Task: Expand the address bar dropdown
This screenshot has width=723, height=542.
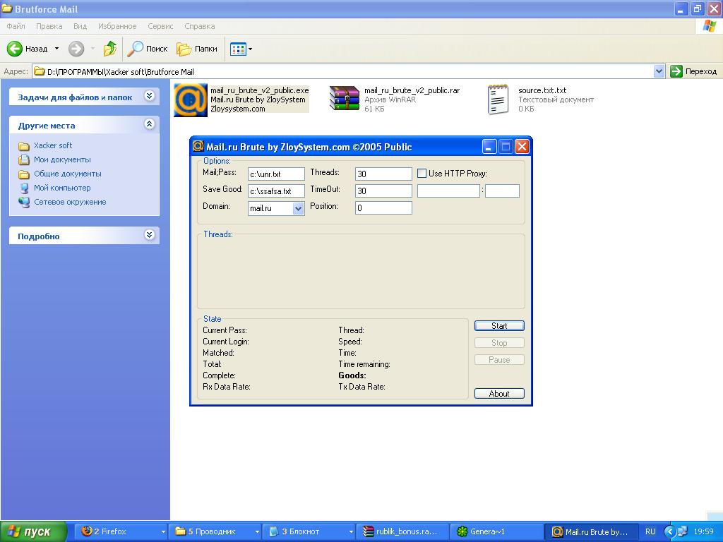Action: tap(659, 71)
